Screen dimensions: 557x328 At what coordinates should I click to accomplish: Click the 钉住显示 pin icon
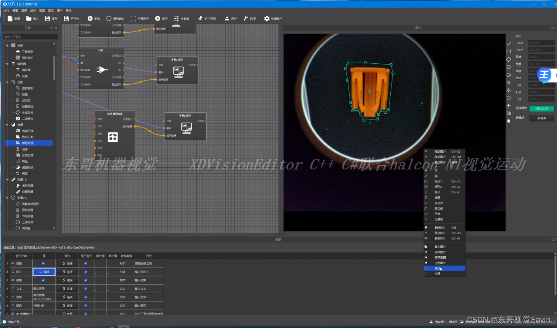pyautogui.click(x=200, y=18)
